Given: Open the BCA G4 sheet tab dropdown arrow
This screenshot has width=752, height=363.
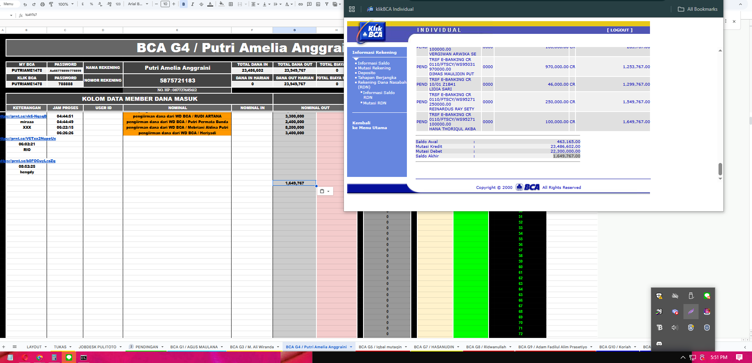Looking at the screenshot, I should [351, 347].
